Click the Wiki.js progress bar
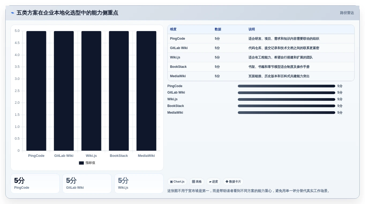This screenshot has height=204, width=365. 287,99
